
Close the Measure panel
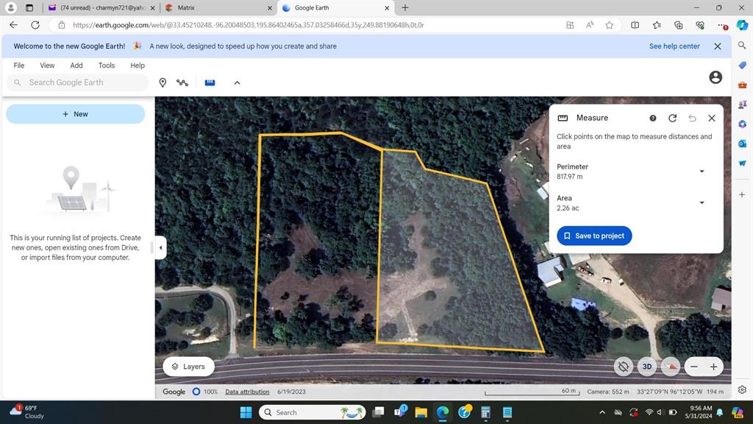(x=711, y=118)
